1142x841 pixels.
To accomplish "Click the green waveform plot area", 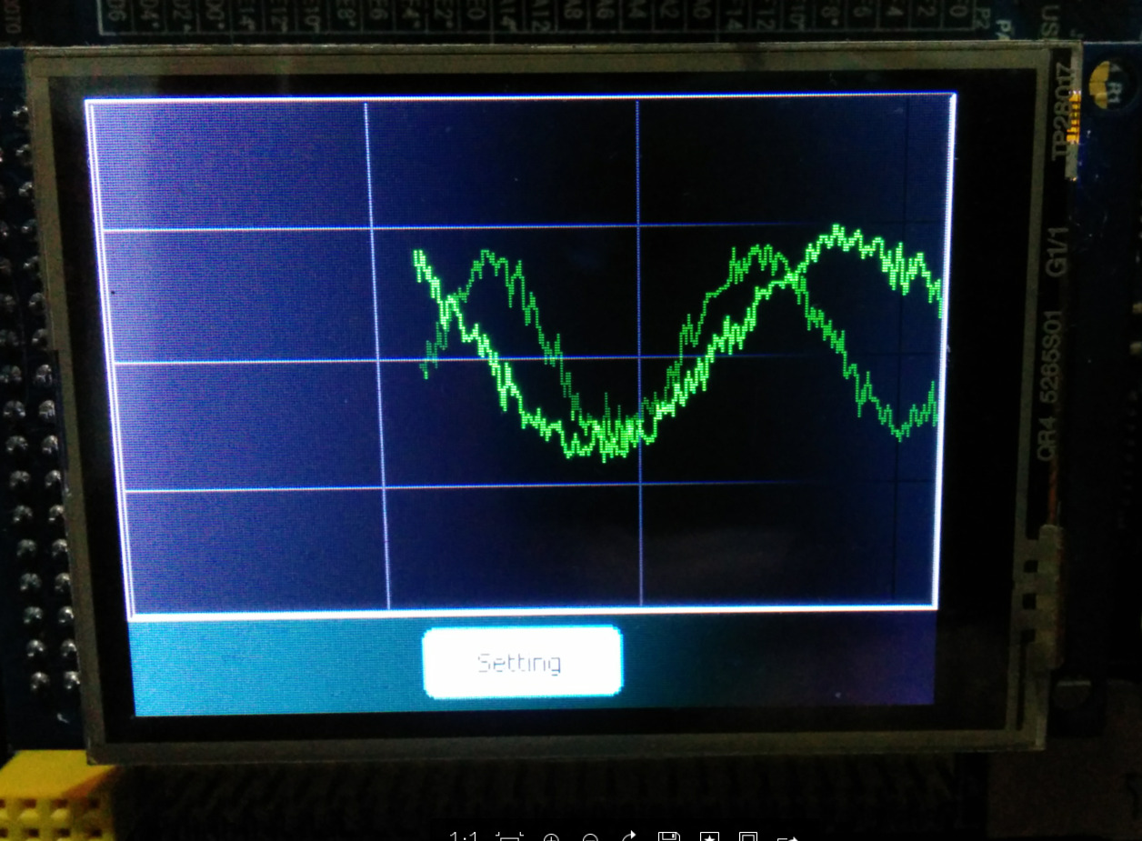I will (x=521, y=354).
